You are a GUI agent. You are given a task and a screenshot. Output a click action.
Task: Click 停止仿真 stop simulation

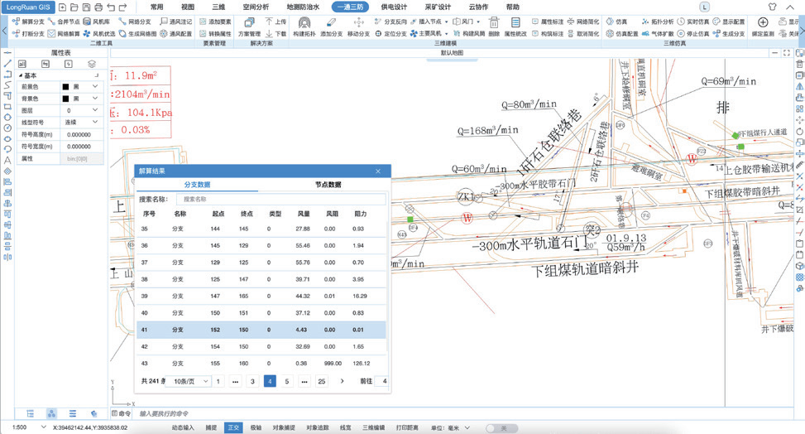(693, 33)
